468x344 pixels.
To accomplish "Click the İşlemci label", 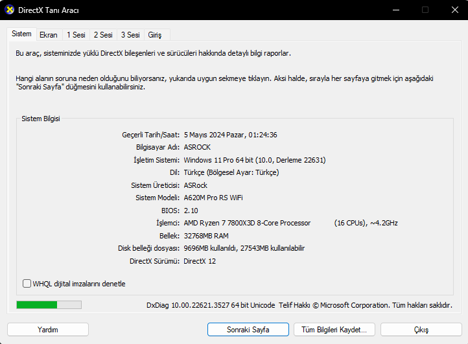I will (x=168, y=223).
